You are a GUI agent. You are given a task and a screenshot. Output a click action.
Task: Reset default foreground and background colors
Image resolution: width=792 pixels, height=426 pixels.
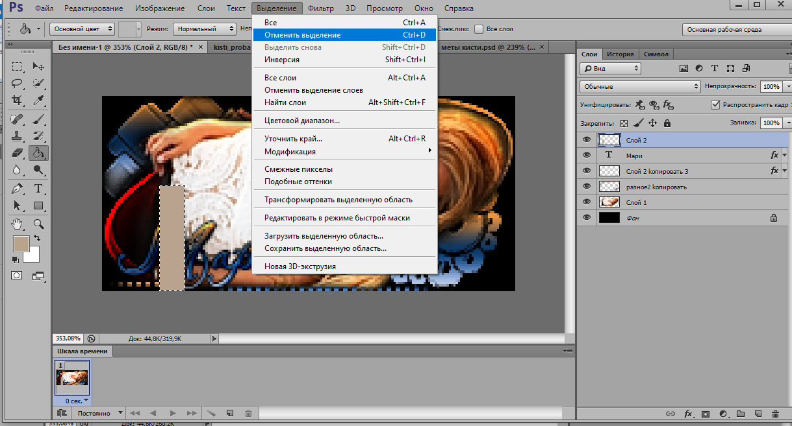(16, 259)
